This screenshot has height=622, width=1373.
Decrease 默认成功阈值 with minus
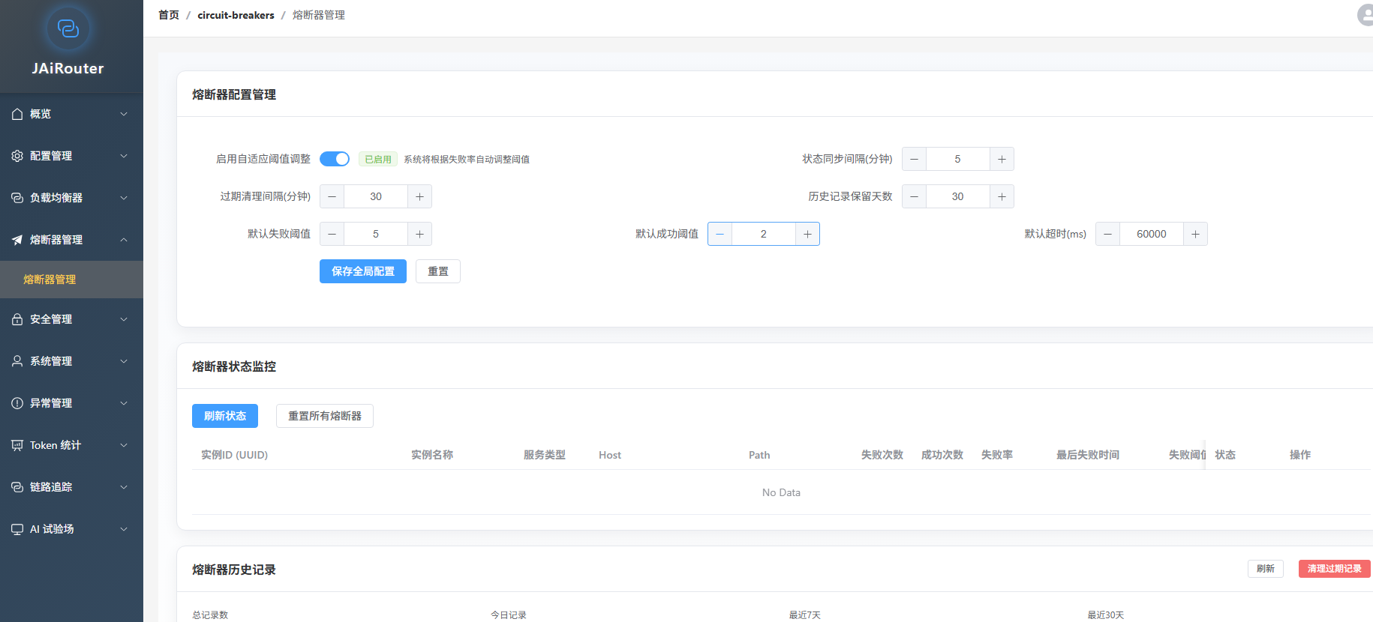coord(720,234)
